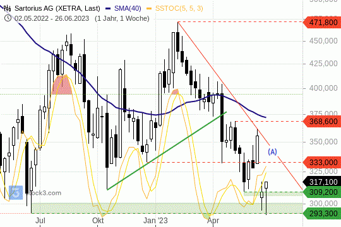341x227 pixels.
Task: Click the 425,000 axis value
Action: pyautogui.click(x=323, y=64)
